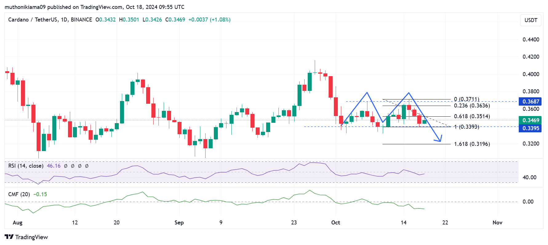Image resolution: width=548 pixels, height=245 pixels.
Task: Click the RSI (14, close) indicator title
Action: (26, 166)
